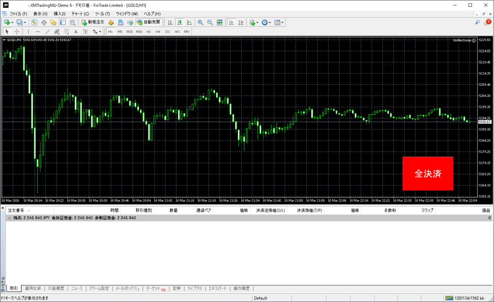
Task: Switch to the 口座履歴 tab
Action: tap(56, 289)
